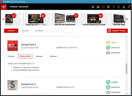Click '9 authorizations left' under SampleTron 2
This screenshot has height=96, width=132.
click(x=30, y=87)
